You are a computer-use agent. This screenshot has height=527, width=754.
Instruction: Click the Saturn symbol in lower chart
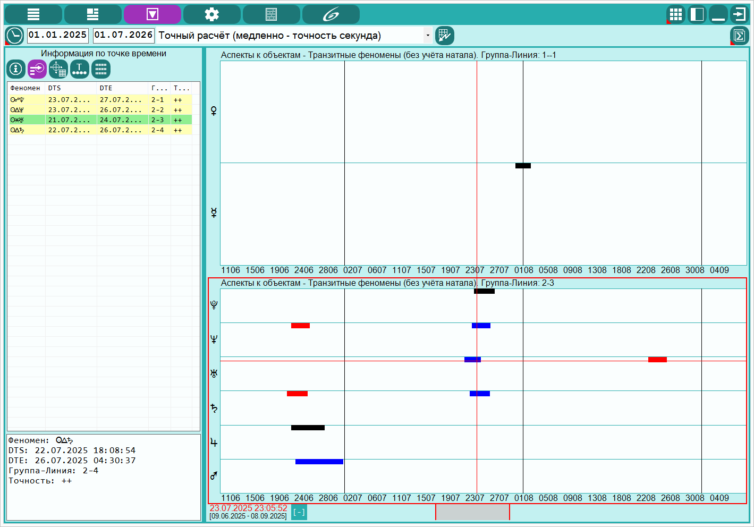pos(214,408)
